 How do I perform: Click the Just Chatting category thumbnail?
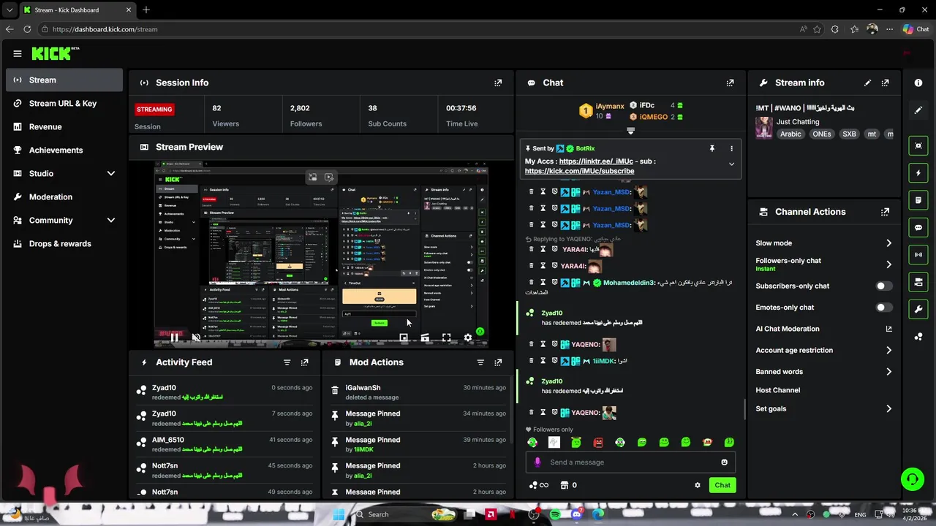click(x=764, y=128)
